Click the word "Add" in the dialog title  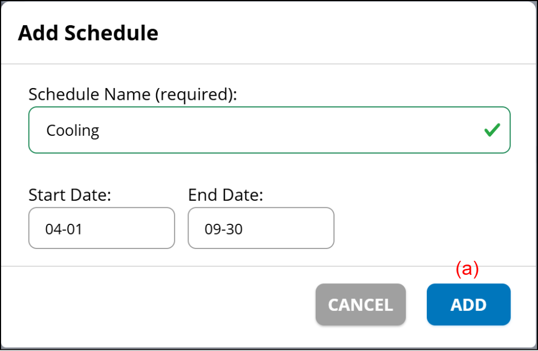point(39,33)
